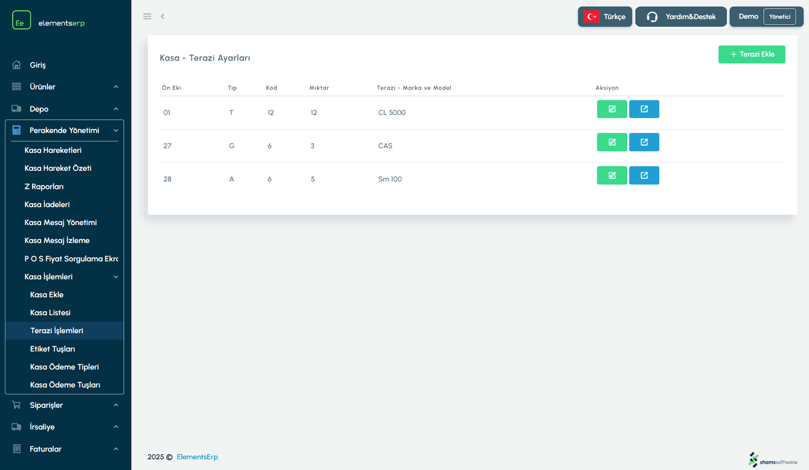Click the back arrow icon in header
Image resolution: width=809 pixels, height=470 pixels.
pyautogui.click(x=163, y=16)
